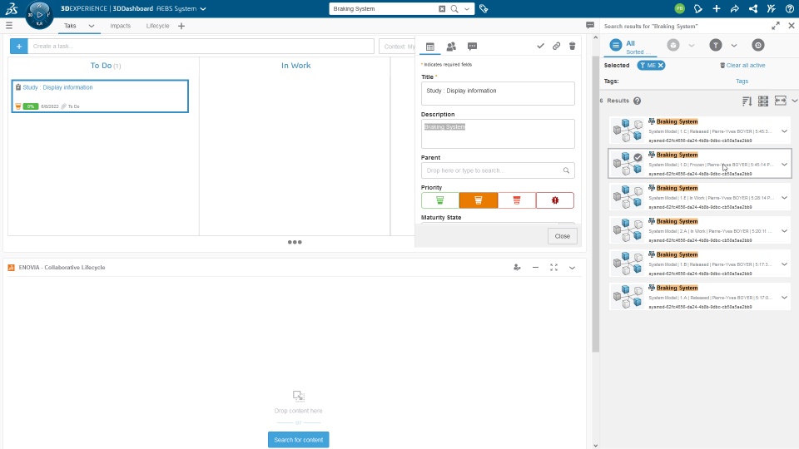Screen dimensions: 799x449
Task: Minimize the ENOVIA Collaborative Lifecycle widget
Action: (x=535, y=267)
